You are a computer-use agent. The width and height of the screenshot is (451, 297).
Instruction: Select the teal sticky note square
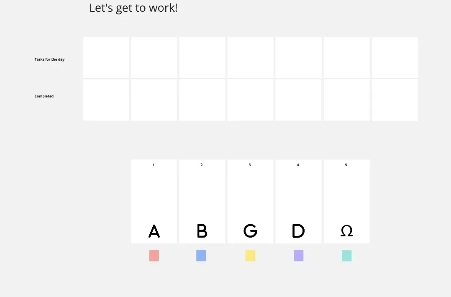[346, 256]
